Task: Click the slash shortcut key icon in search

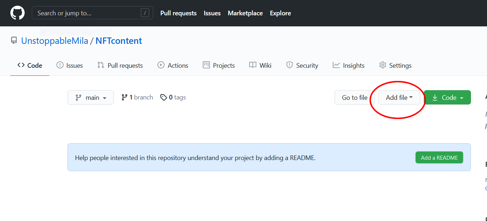Action: click(145, 13)
